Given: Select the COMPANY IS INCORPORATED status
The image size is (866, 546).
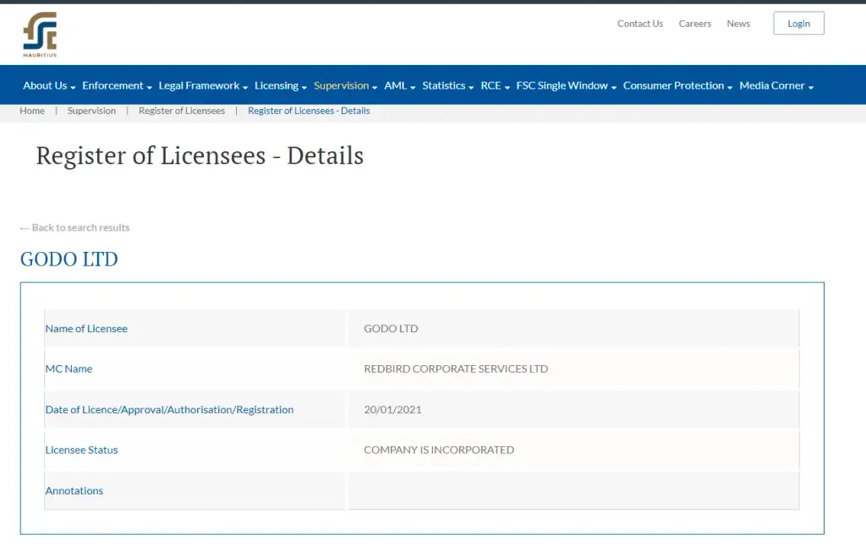Looking at the screenshot, I should pos(439,450).
